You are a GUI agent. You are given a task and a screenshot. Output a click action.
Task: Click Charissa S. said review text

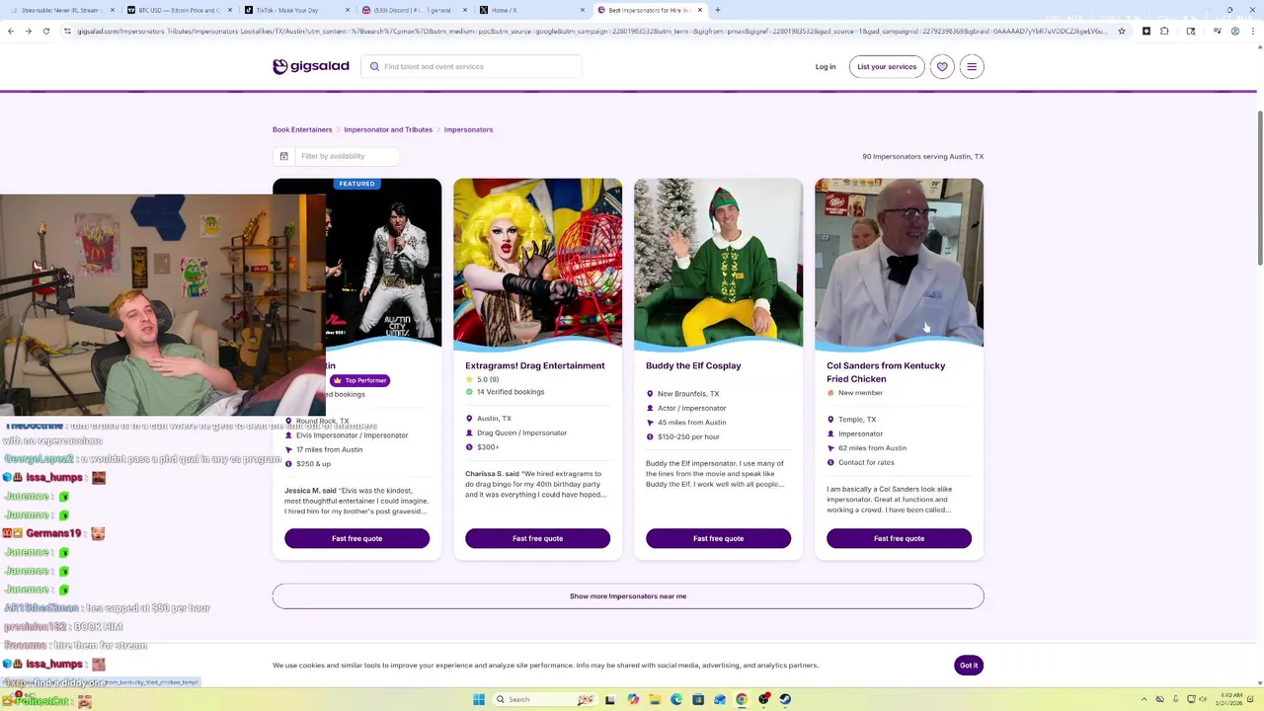tap(537, 484)
